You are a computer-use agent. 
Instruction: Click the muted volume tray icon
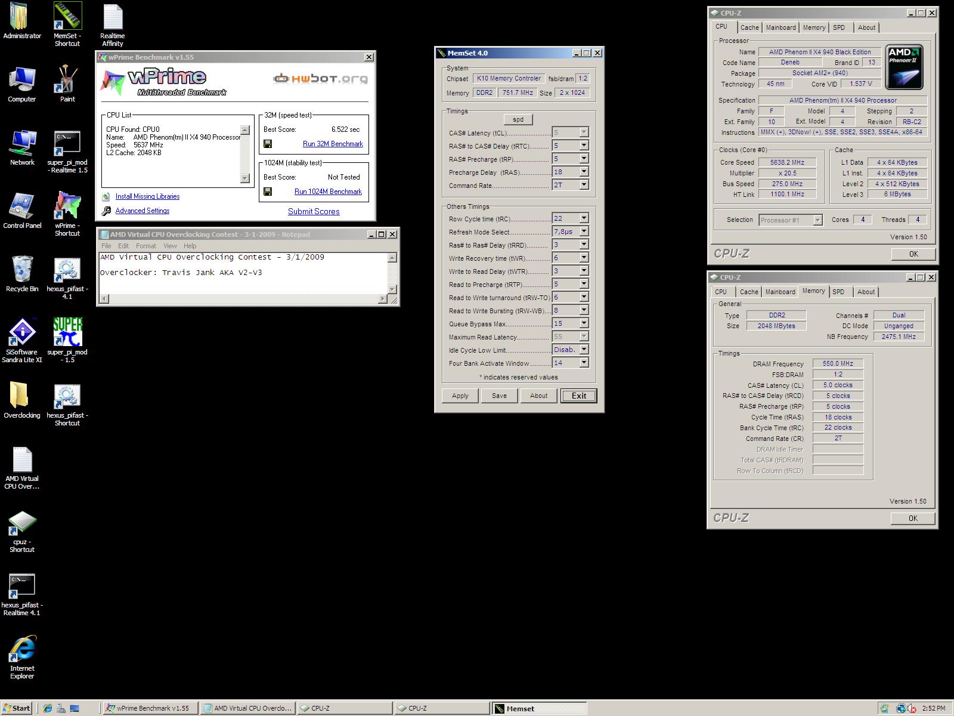pos(911,709)
